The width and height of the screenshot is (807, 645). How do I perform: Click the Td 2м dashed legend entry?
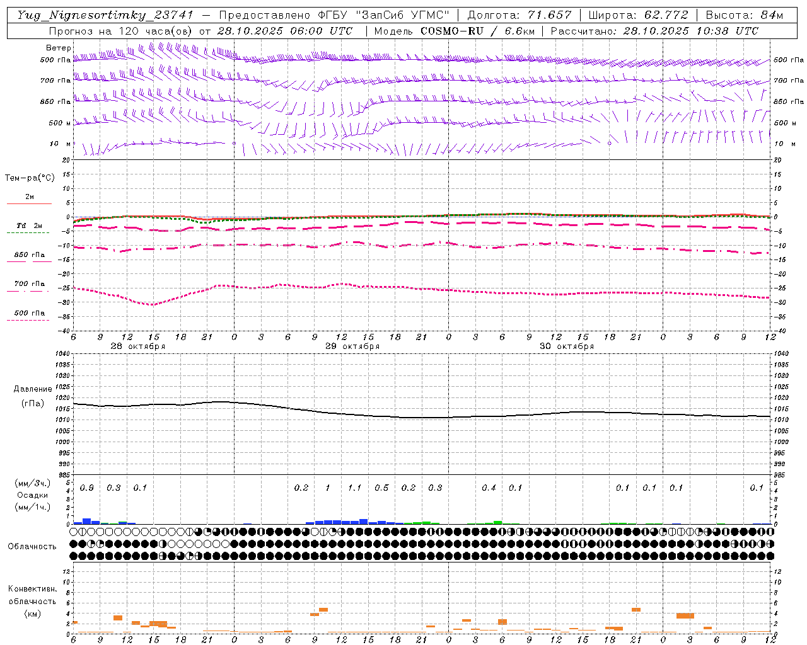coord(29,228)
